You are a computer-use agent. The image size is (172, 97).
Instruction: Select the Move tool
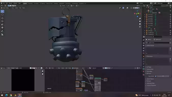click(x=2, y=18)
